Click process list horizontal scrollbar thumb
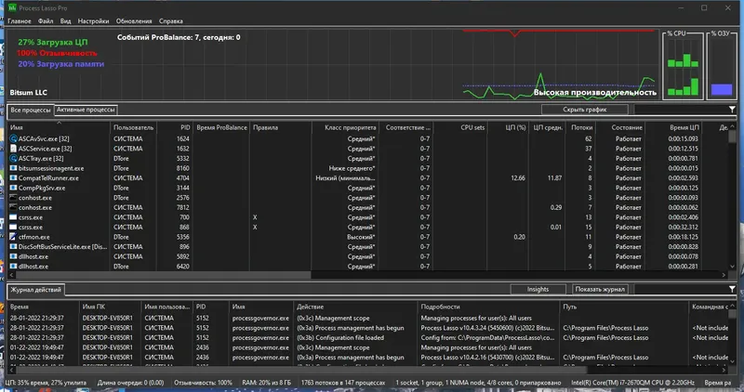The image size is (744, 392). tap(164, 275)
